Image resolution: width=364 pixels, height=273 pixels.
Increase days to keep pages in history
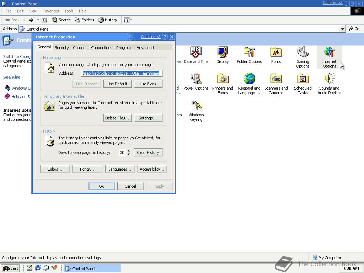129,151
